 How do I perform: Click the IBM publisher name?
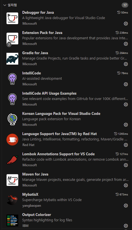pyautogui.click(x=26, y=226)
